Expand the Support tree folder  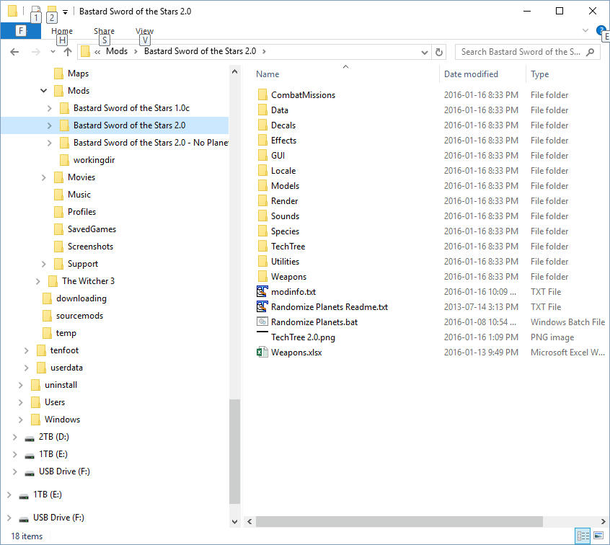pos(43,264)
